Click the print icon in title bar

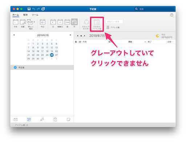pos(43,9)
